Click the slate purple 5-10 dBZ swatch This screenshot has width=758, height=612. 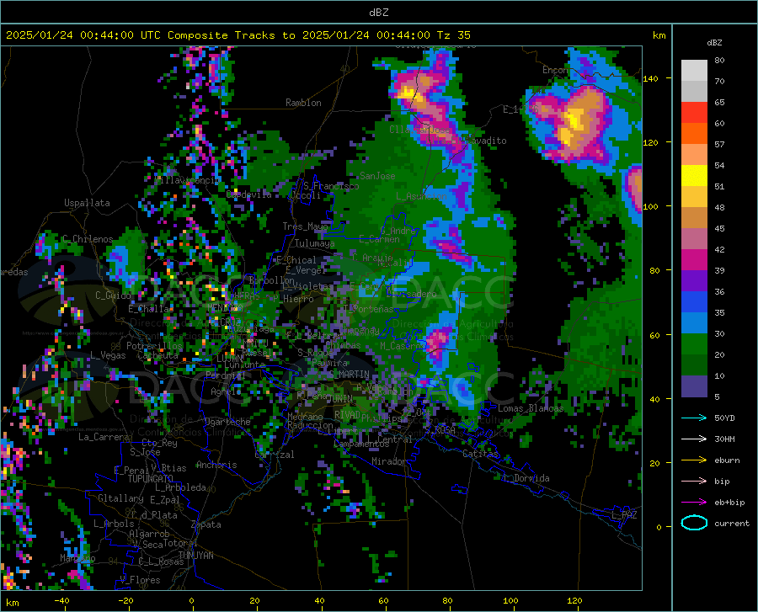point(694,386)
